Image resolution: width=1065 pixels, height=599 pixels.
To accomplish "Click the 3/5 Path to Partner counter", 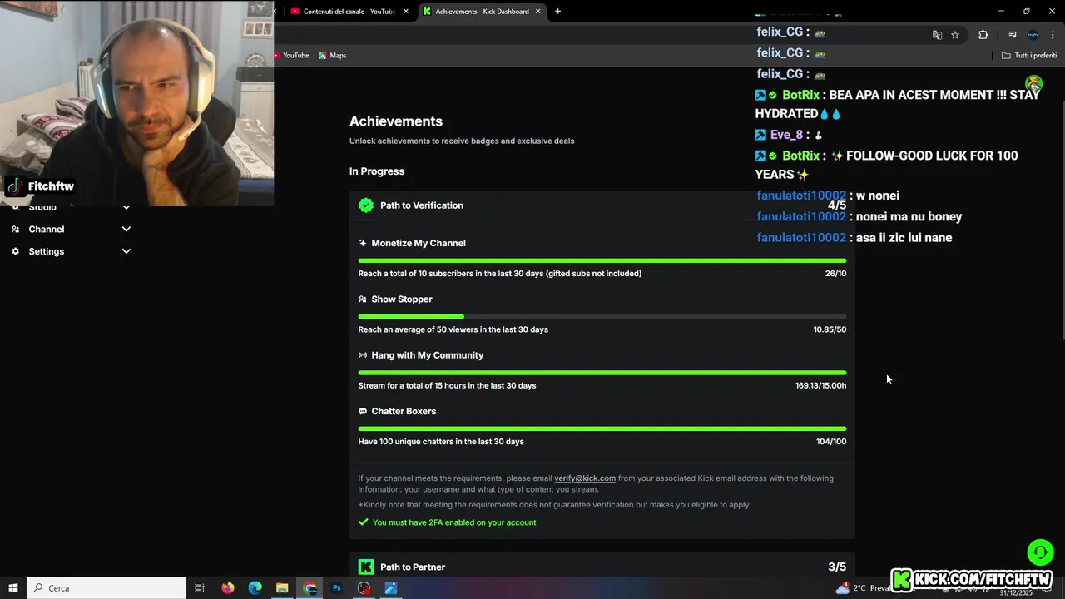I will pos(837,567).
